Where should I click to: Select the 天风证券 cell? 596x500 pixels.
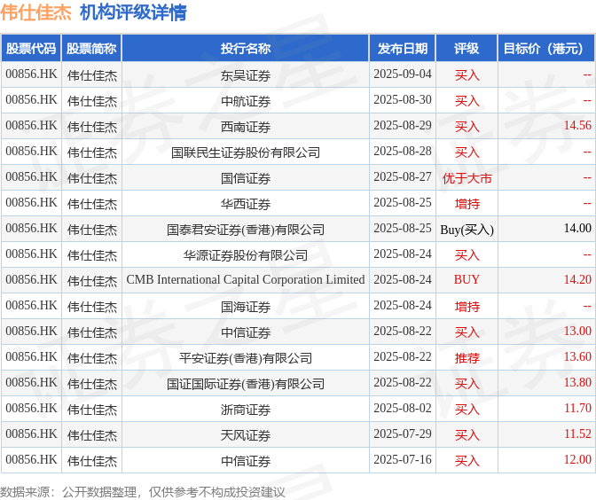coord(246,435)
